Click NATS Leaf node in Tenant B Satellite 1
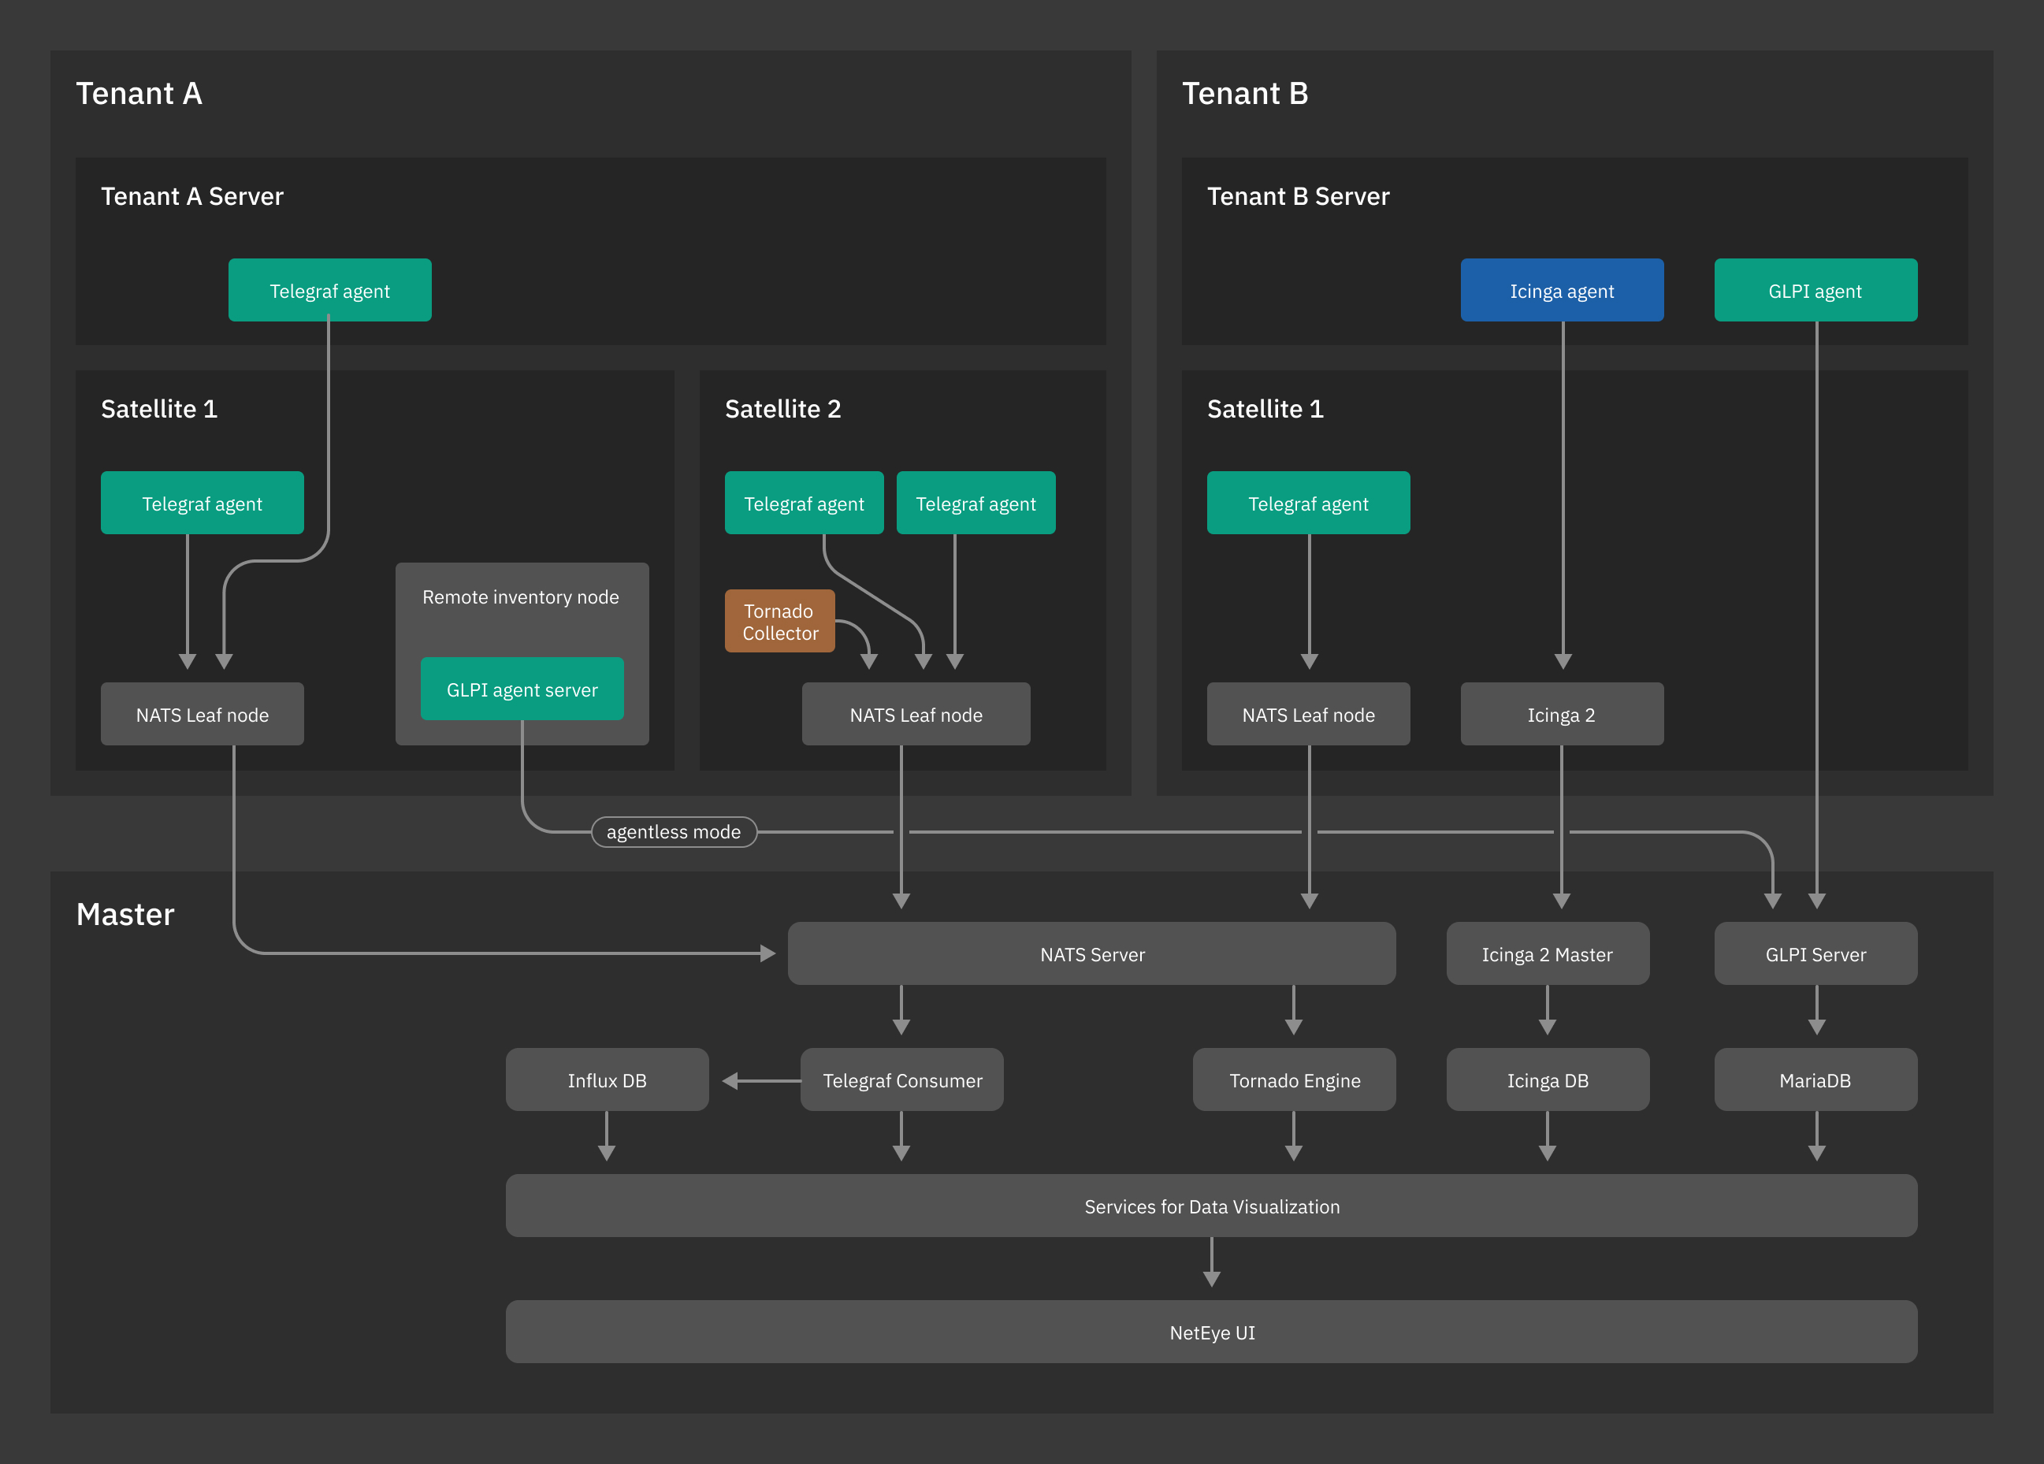This screenshot has width=2044, height=1464. 1309,714
